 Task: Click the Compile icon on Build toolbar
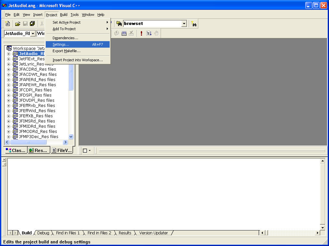[x=117, y=33]
